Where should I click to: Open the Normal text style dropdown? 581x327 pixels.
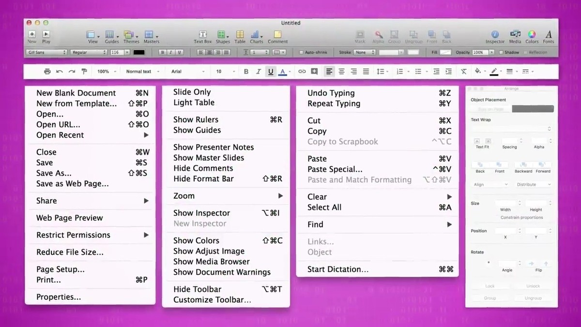(142, 72)
